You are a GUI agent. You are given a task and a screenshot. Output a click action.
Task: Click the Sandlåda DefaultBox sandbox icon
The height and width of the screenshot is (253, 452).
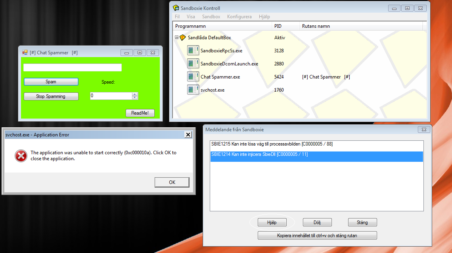click(182, 37)
